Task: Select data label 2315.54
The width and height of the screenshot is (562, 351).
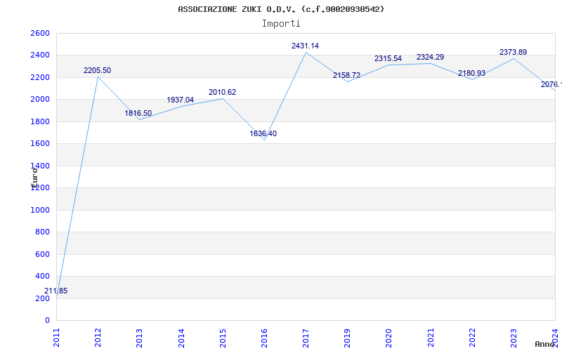Action: click(x=388, y=58)
